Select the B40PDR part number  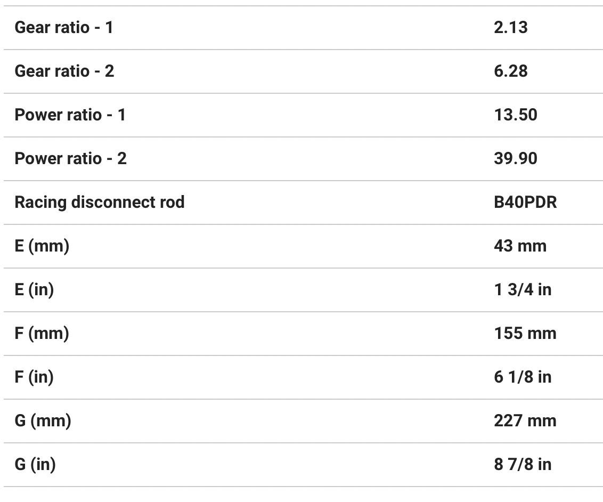[525, 203]
